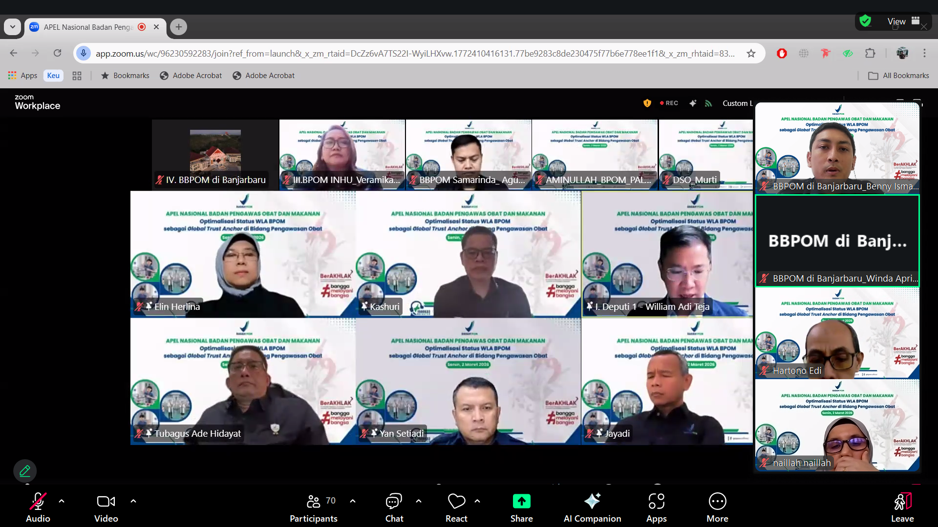Open the Participants list
938x527 pixels.
pyautogui.click(x=314, y=502)
